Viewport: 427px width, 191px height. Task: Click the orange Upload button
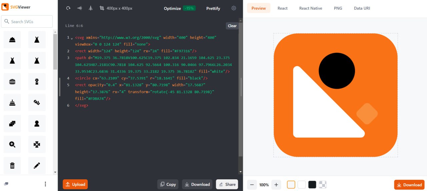[x=75, y=184]
